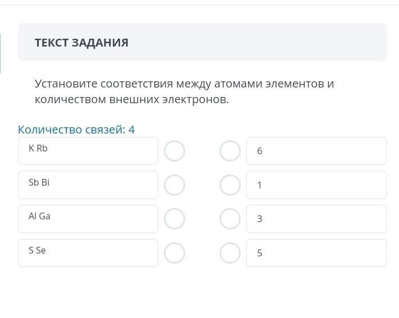Select the connector circle next to Al Ga
The width and height of the screenshot is (399, 318).
point(175,219)
